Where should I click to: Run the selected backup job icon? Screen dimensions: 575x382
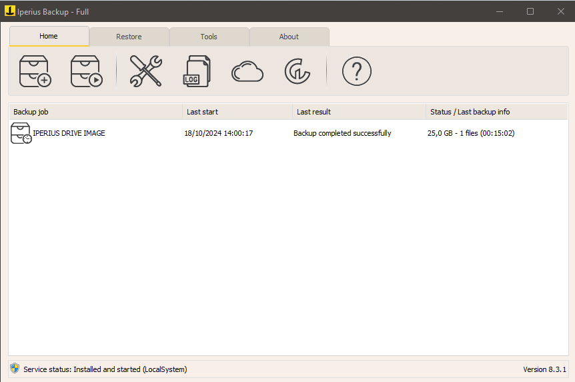tap(87, 71)
